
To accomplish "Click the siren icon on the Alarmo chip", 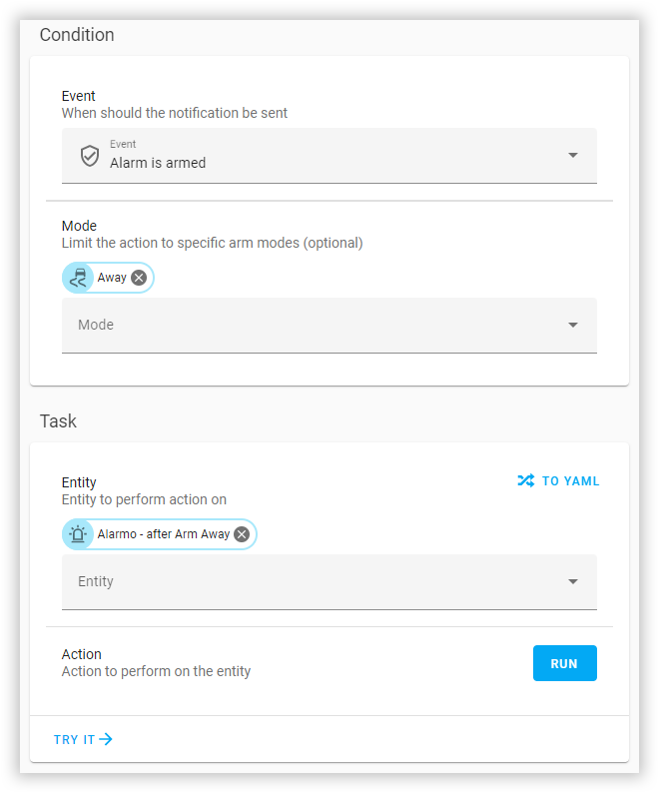I will tap(78, 534).
